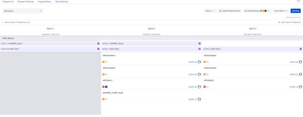Open the SHARED_CORE_Test6 card
303x117 pixels.
151,96
